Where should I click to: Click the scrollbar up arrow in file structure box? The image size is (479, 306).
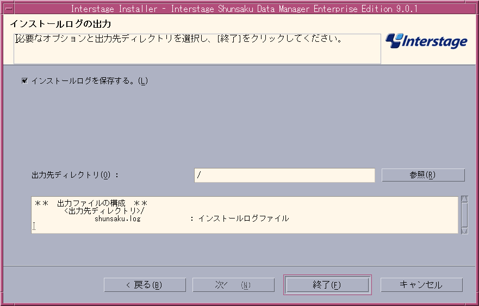(x=465, y=199)
